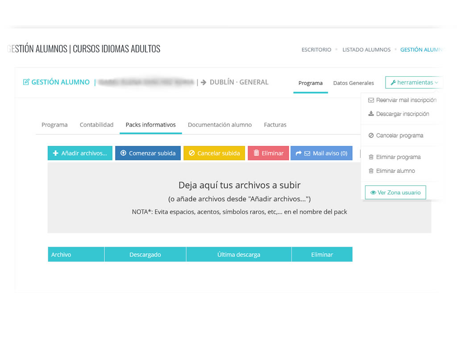Click the download icon for Descargar inscripción

click(371, 114)
